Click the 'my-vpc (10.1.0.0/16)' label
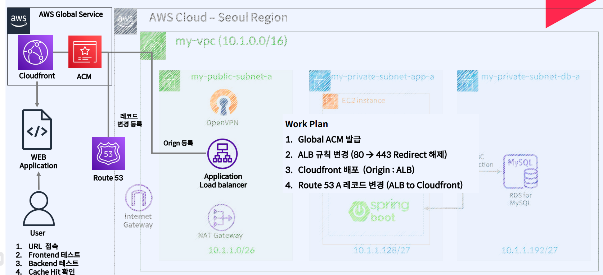Viewport: 603px width, 275px height. [x=231, y=41]
